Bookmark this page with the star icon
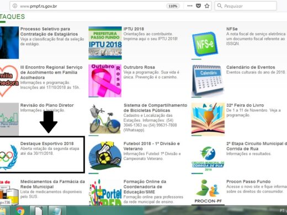The image size is (287, 215). coord(207,6)
